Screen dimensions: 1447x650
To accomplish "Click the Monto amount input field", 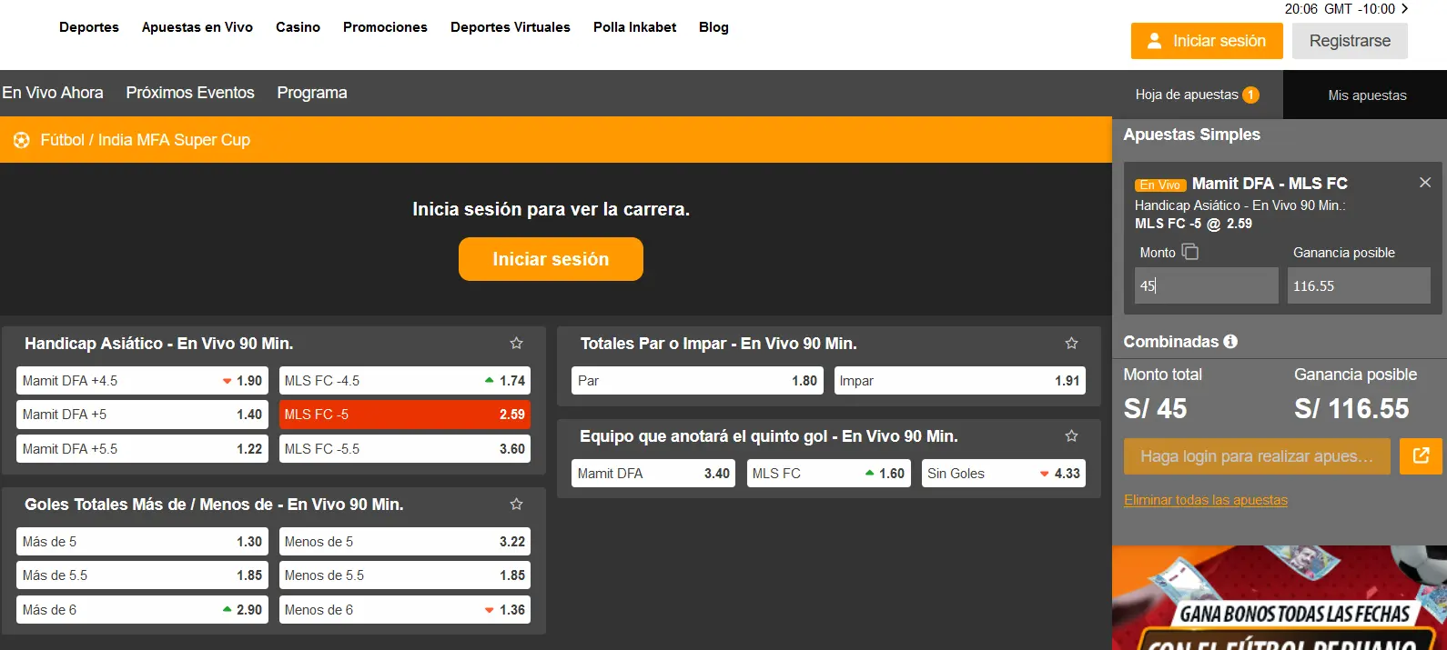I will click(x=1206, y=285).
